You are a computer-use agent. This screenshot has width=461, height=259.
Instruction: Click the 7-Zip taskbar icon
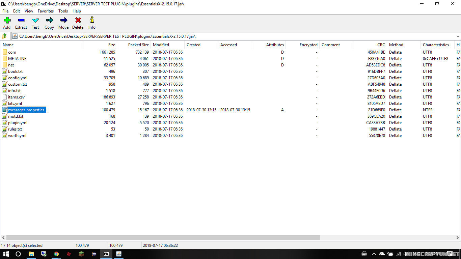106,254
